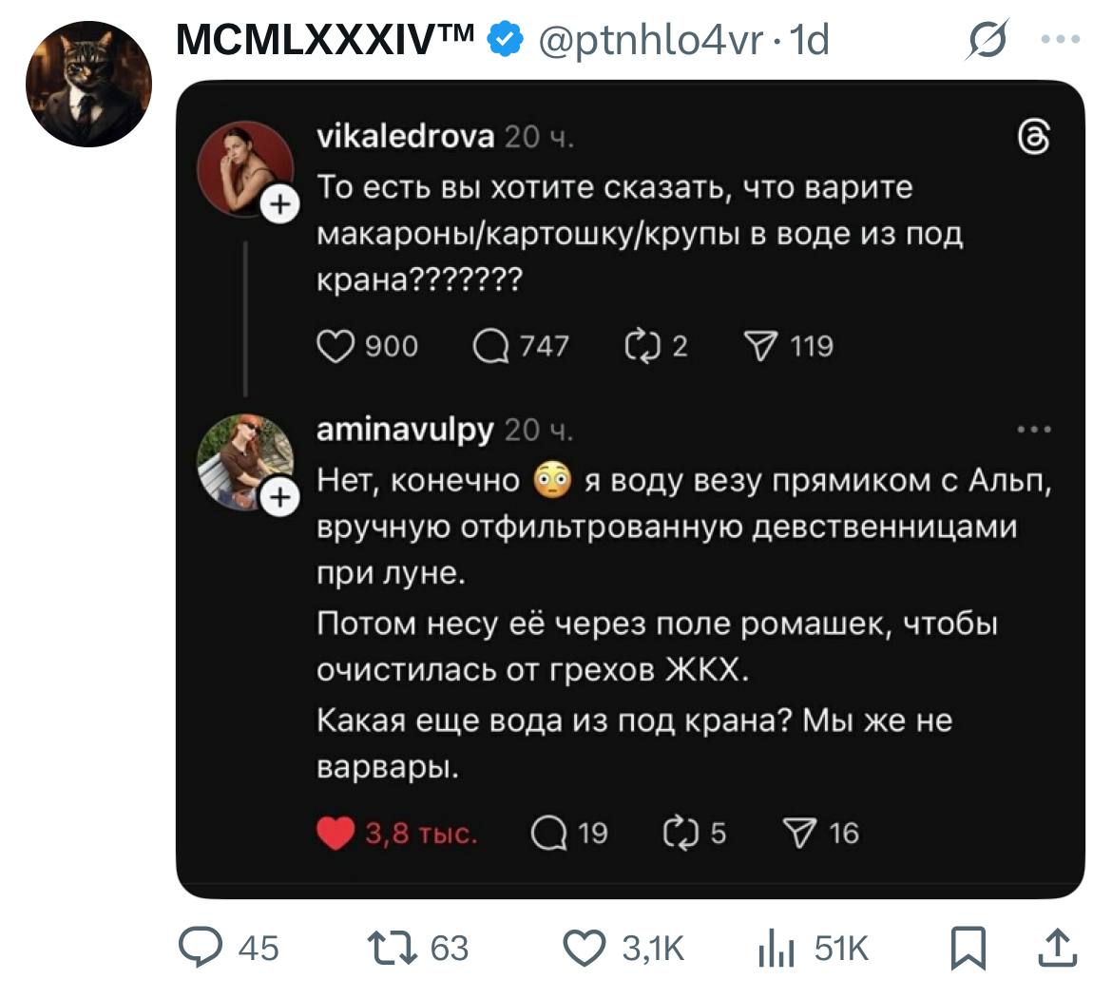1112x999 pixels.
Task: View tweet analytics showing 51K views
Action: [776, 949]
